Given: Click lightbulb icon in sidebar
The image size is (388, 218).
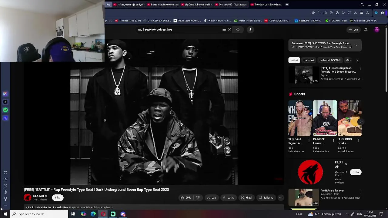Looking at the screenshot, I should pos(5,199).
